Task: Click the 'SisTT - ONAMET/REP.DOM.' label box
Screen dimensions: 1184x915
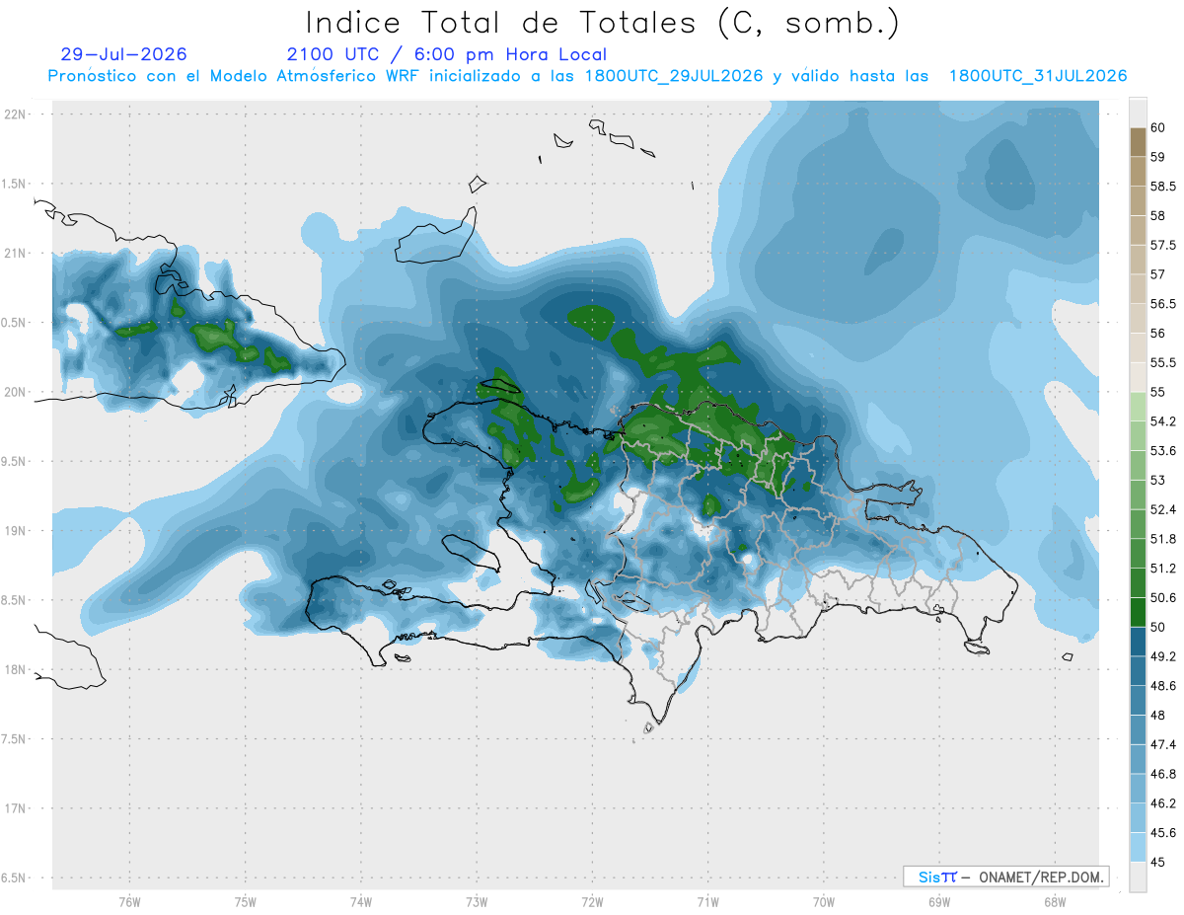Action: (x=1005, y=877)
